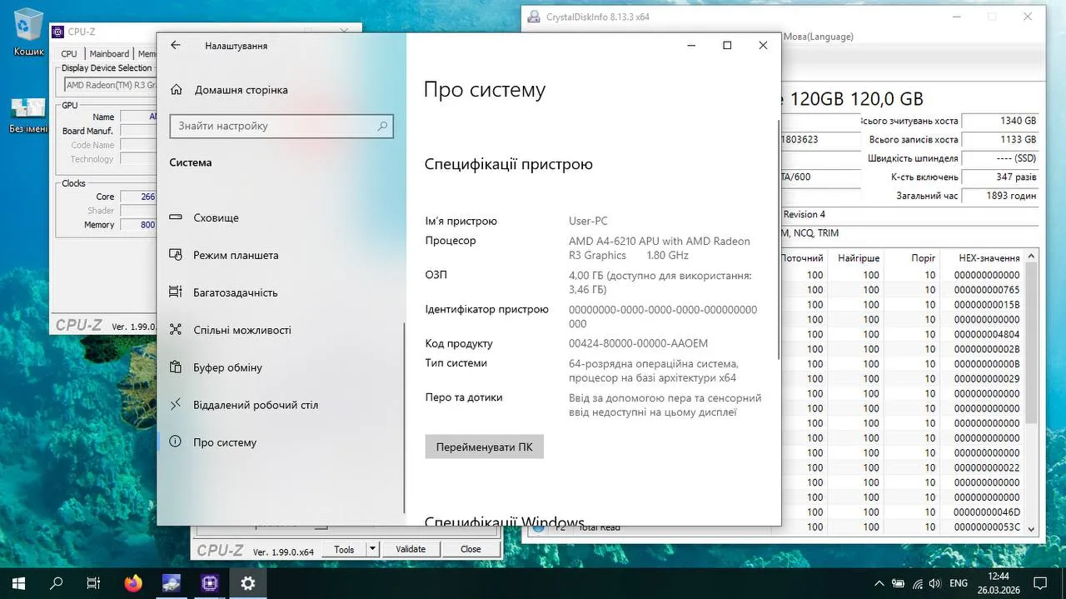The image size is (1066, 599).
Task: Open the Windows Start menu
Action: pyautogui.click(x=18, y=583)
